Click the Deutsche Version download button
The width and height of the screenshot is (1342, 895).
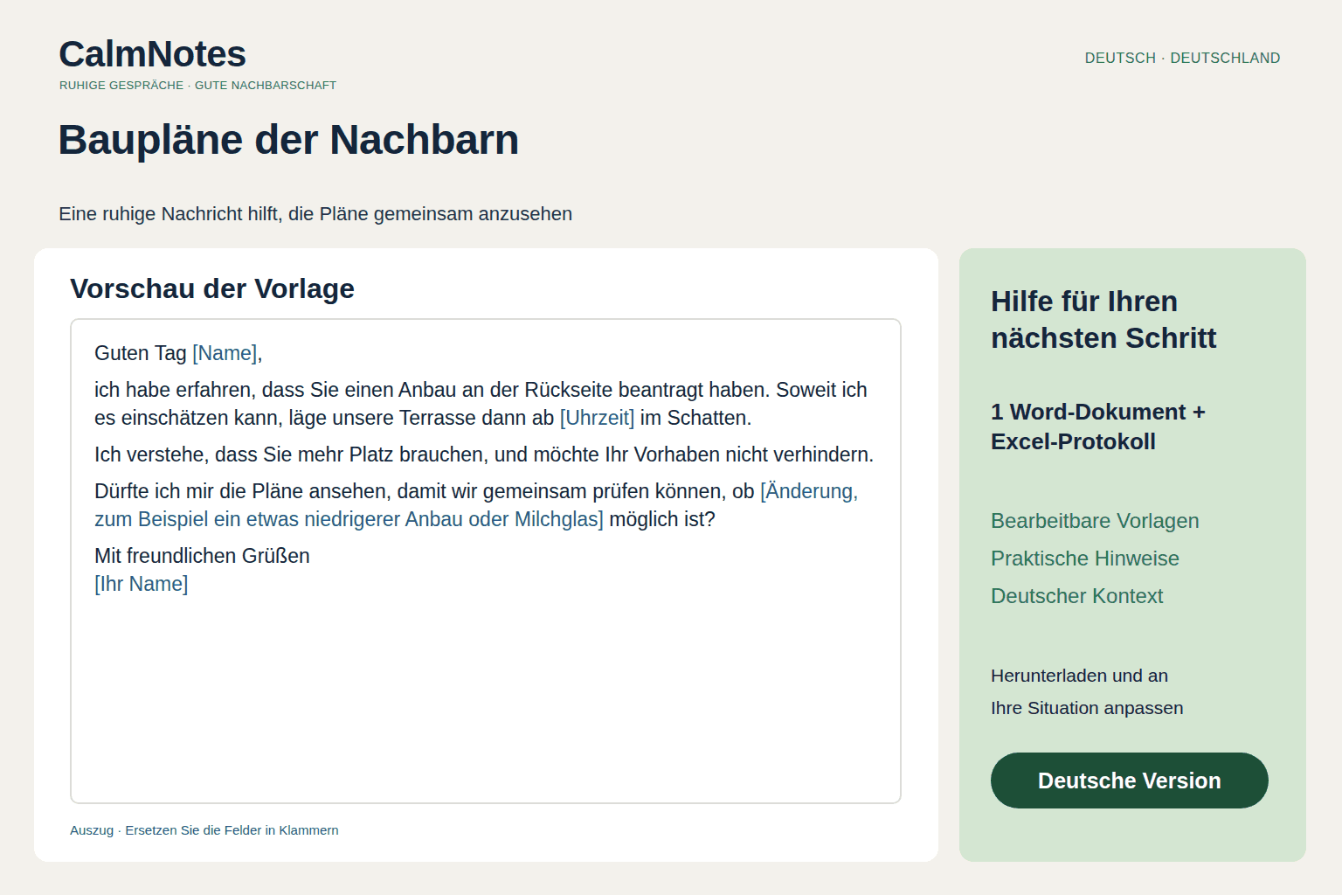click(x=1129, y=781)
